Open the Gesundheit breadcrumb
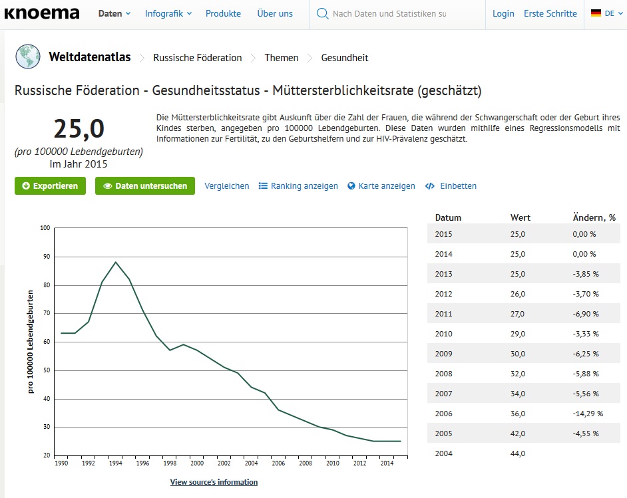 tap(344, 58)
